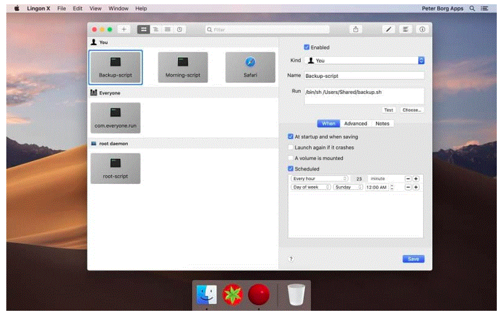The image size is (501, 315).
Task: Open Spotlight search in menu bar
Action: tap(472, 8)
